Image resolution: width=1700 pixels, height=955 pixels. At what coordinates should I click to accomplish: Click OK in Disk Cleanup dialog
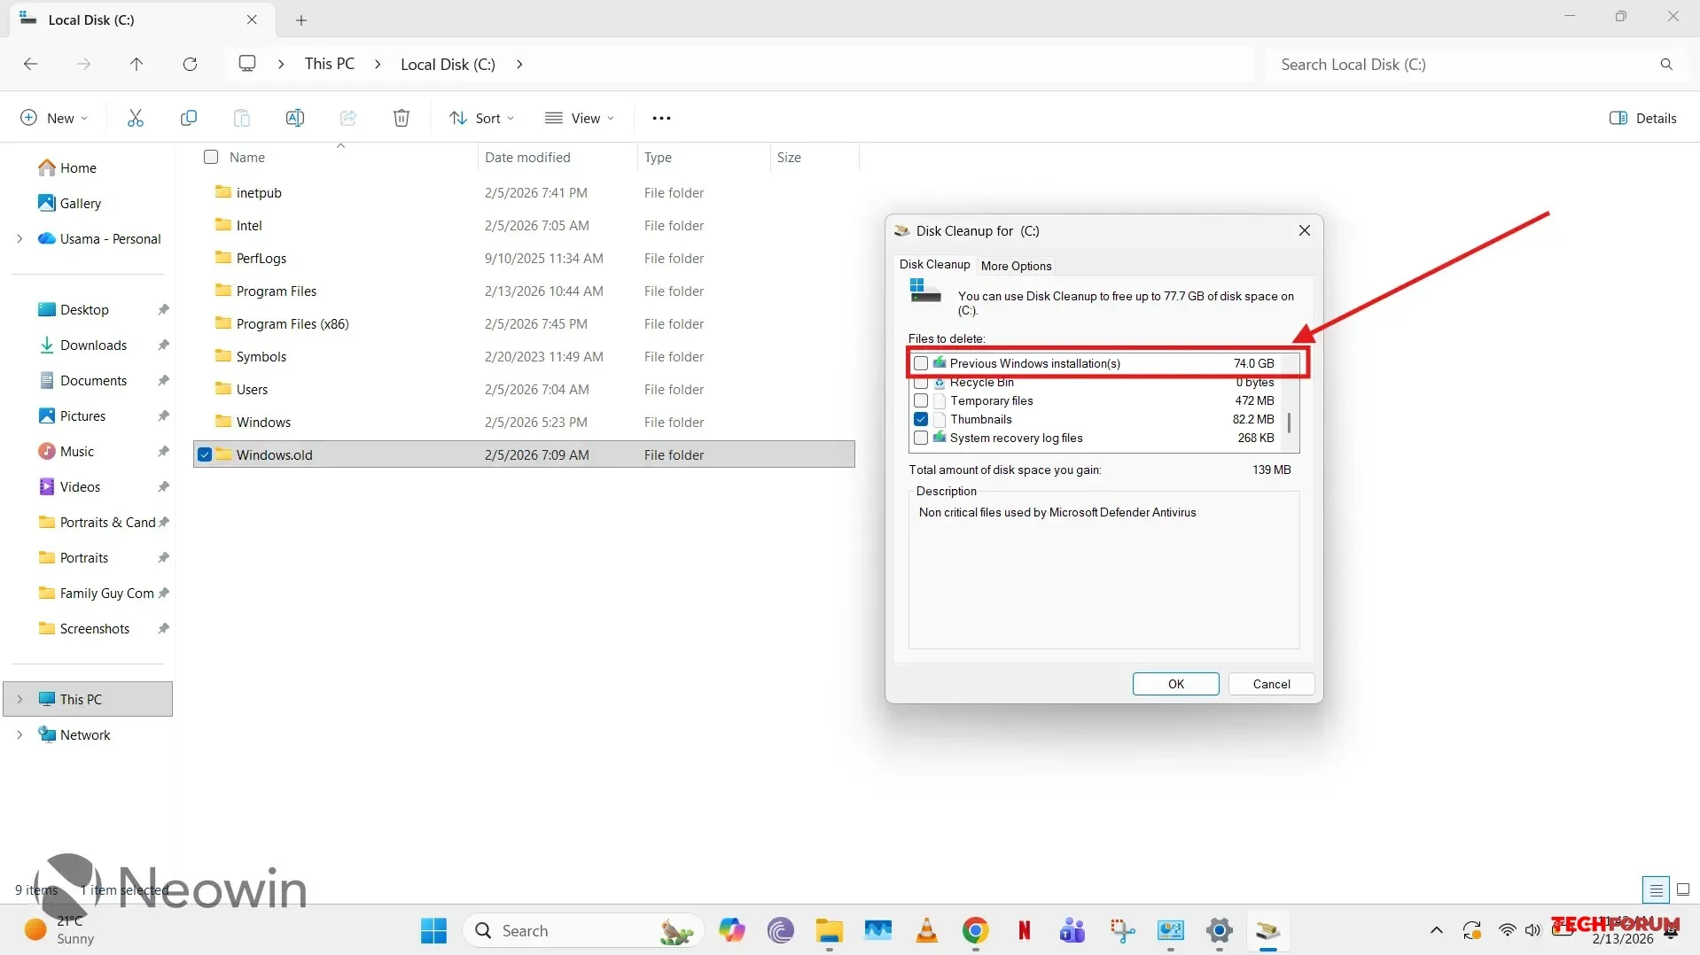pos(1175,684)
